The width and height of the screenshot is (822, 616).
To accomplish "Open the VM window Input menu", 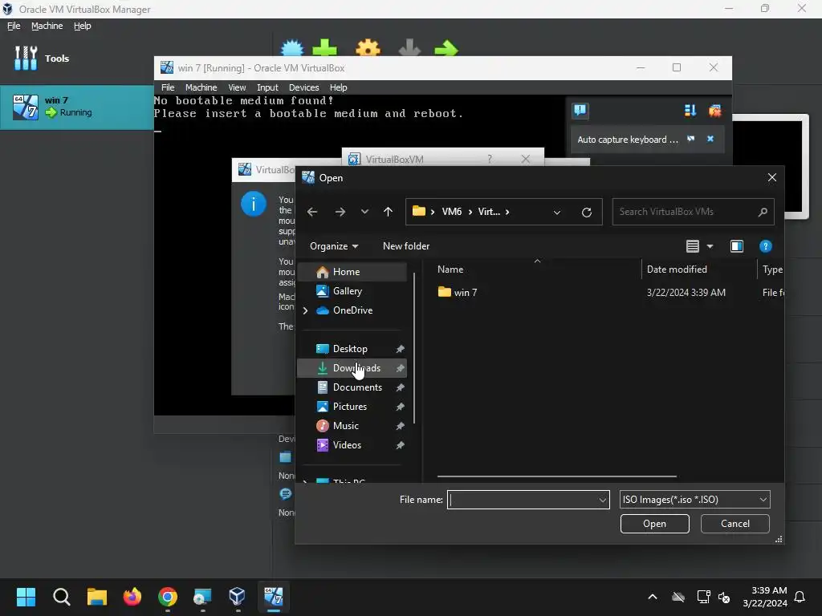I will pyautogui.click(x=267, y=87).
